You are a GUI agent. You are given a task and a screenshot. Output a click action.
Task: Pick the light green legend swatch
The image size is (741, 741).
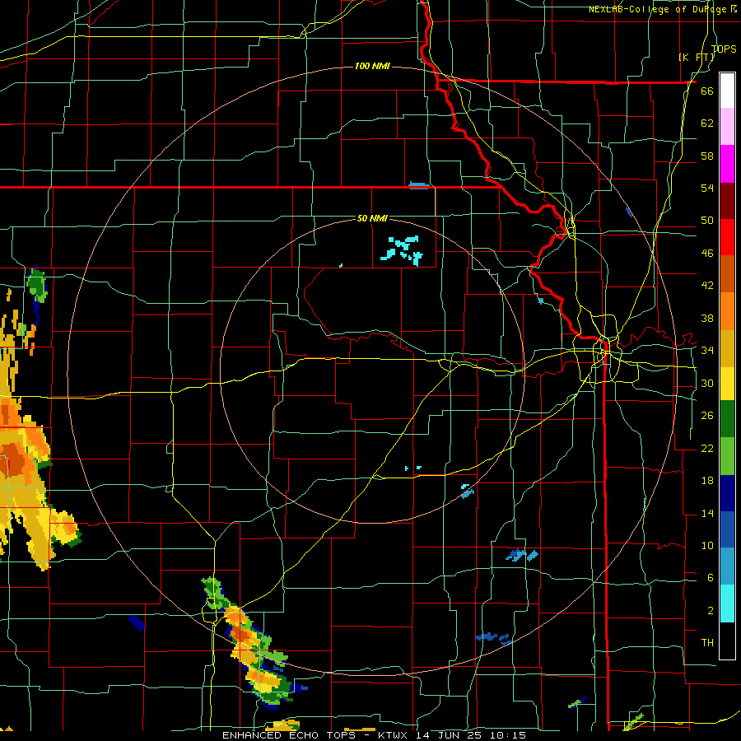pyautogui.click(x=727, y=456)
